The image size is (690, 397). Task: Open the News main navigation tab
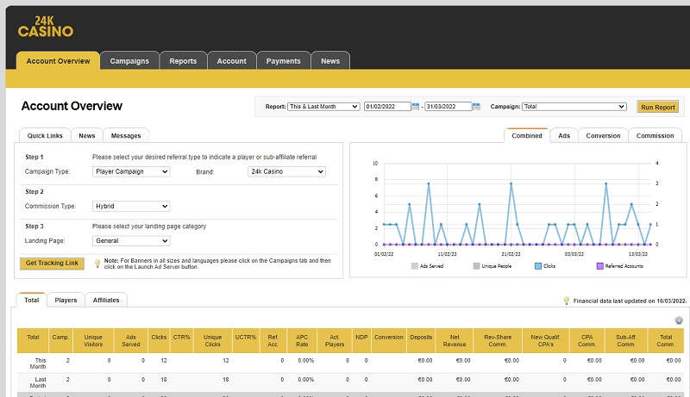pyautogui.click(x=330, y=61)
